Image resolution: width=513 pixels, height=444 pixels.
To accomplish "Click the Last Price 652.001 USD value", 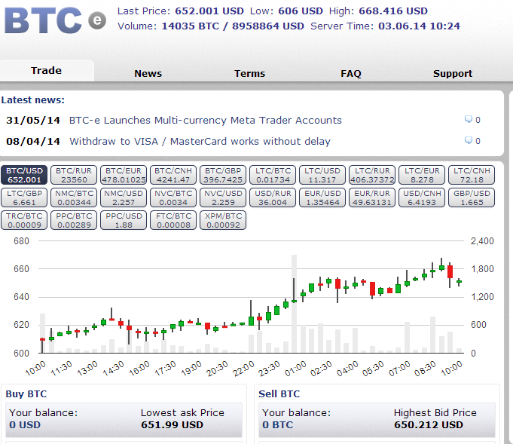I will 209,11.
